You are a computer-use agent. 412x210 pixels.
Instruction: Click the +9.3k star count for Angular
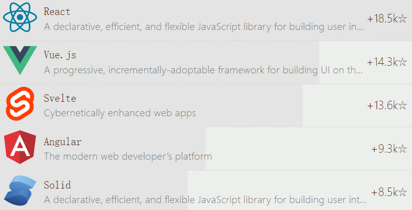(384, 149)
